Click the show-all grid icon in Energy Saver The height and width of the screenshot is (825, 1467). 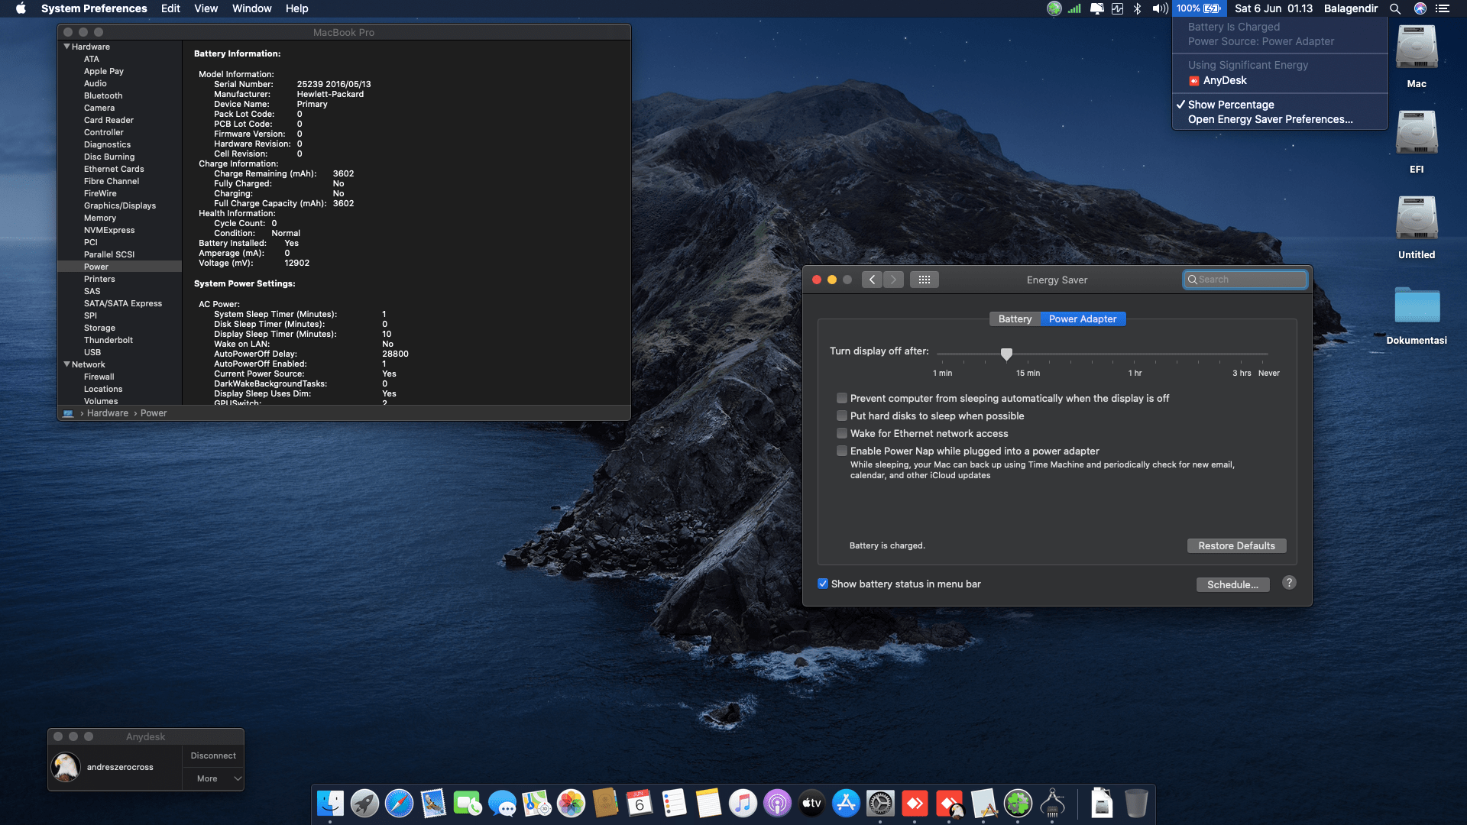(924, 280)
